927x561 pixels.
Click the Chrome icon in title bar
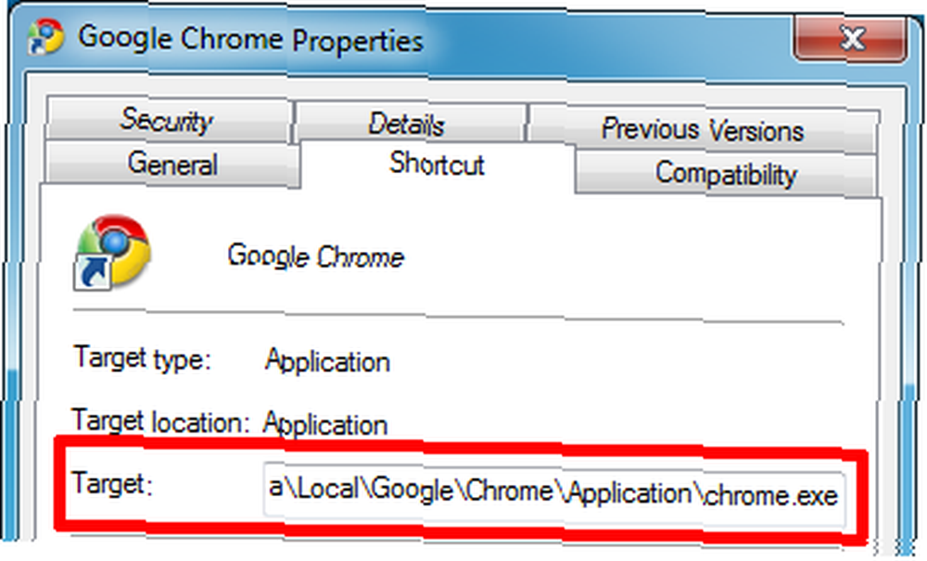click(x=44, y=37)
